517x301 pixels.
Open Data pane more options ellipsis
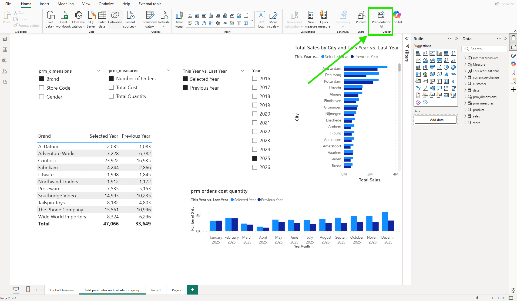pyautogui.click(x=499, y=39)
